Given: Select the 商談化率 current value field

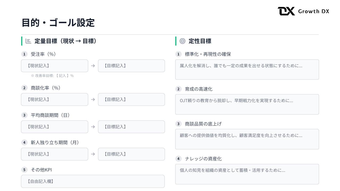Looking at the screenshot, I should coord(54,99).
